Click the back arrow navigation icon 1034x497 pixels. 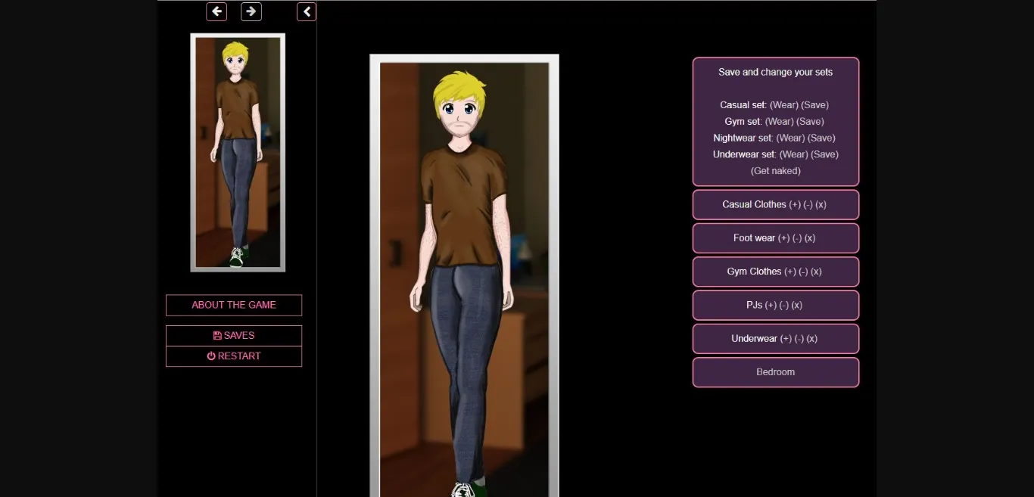click(x=216, y=11)
